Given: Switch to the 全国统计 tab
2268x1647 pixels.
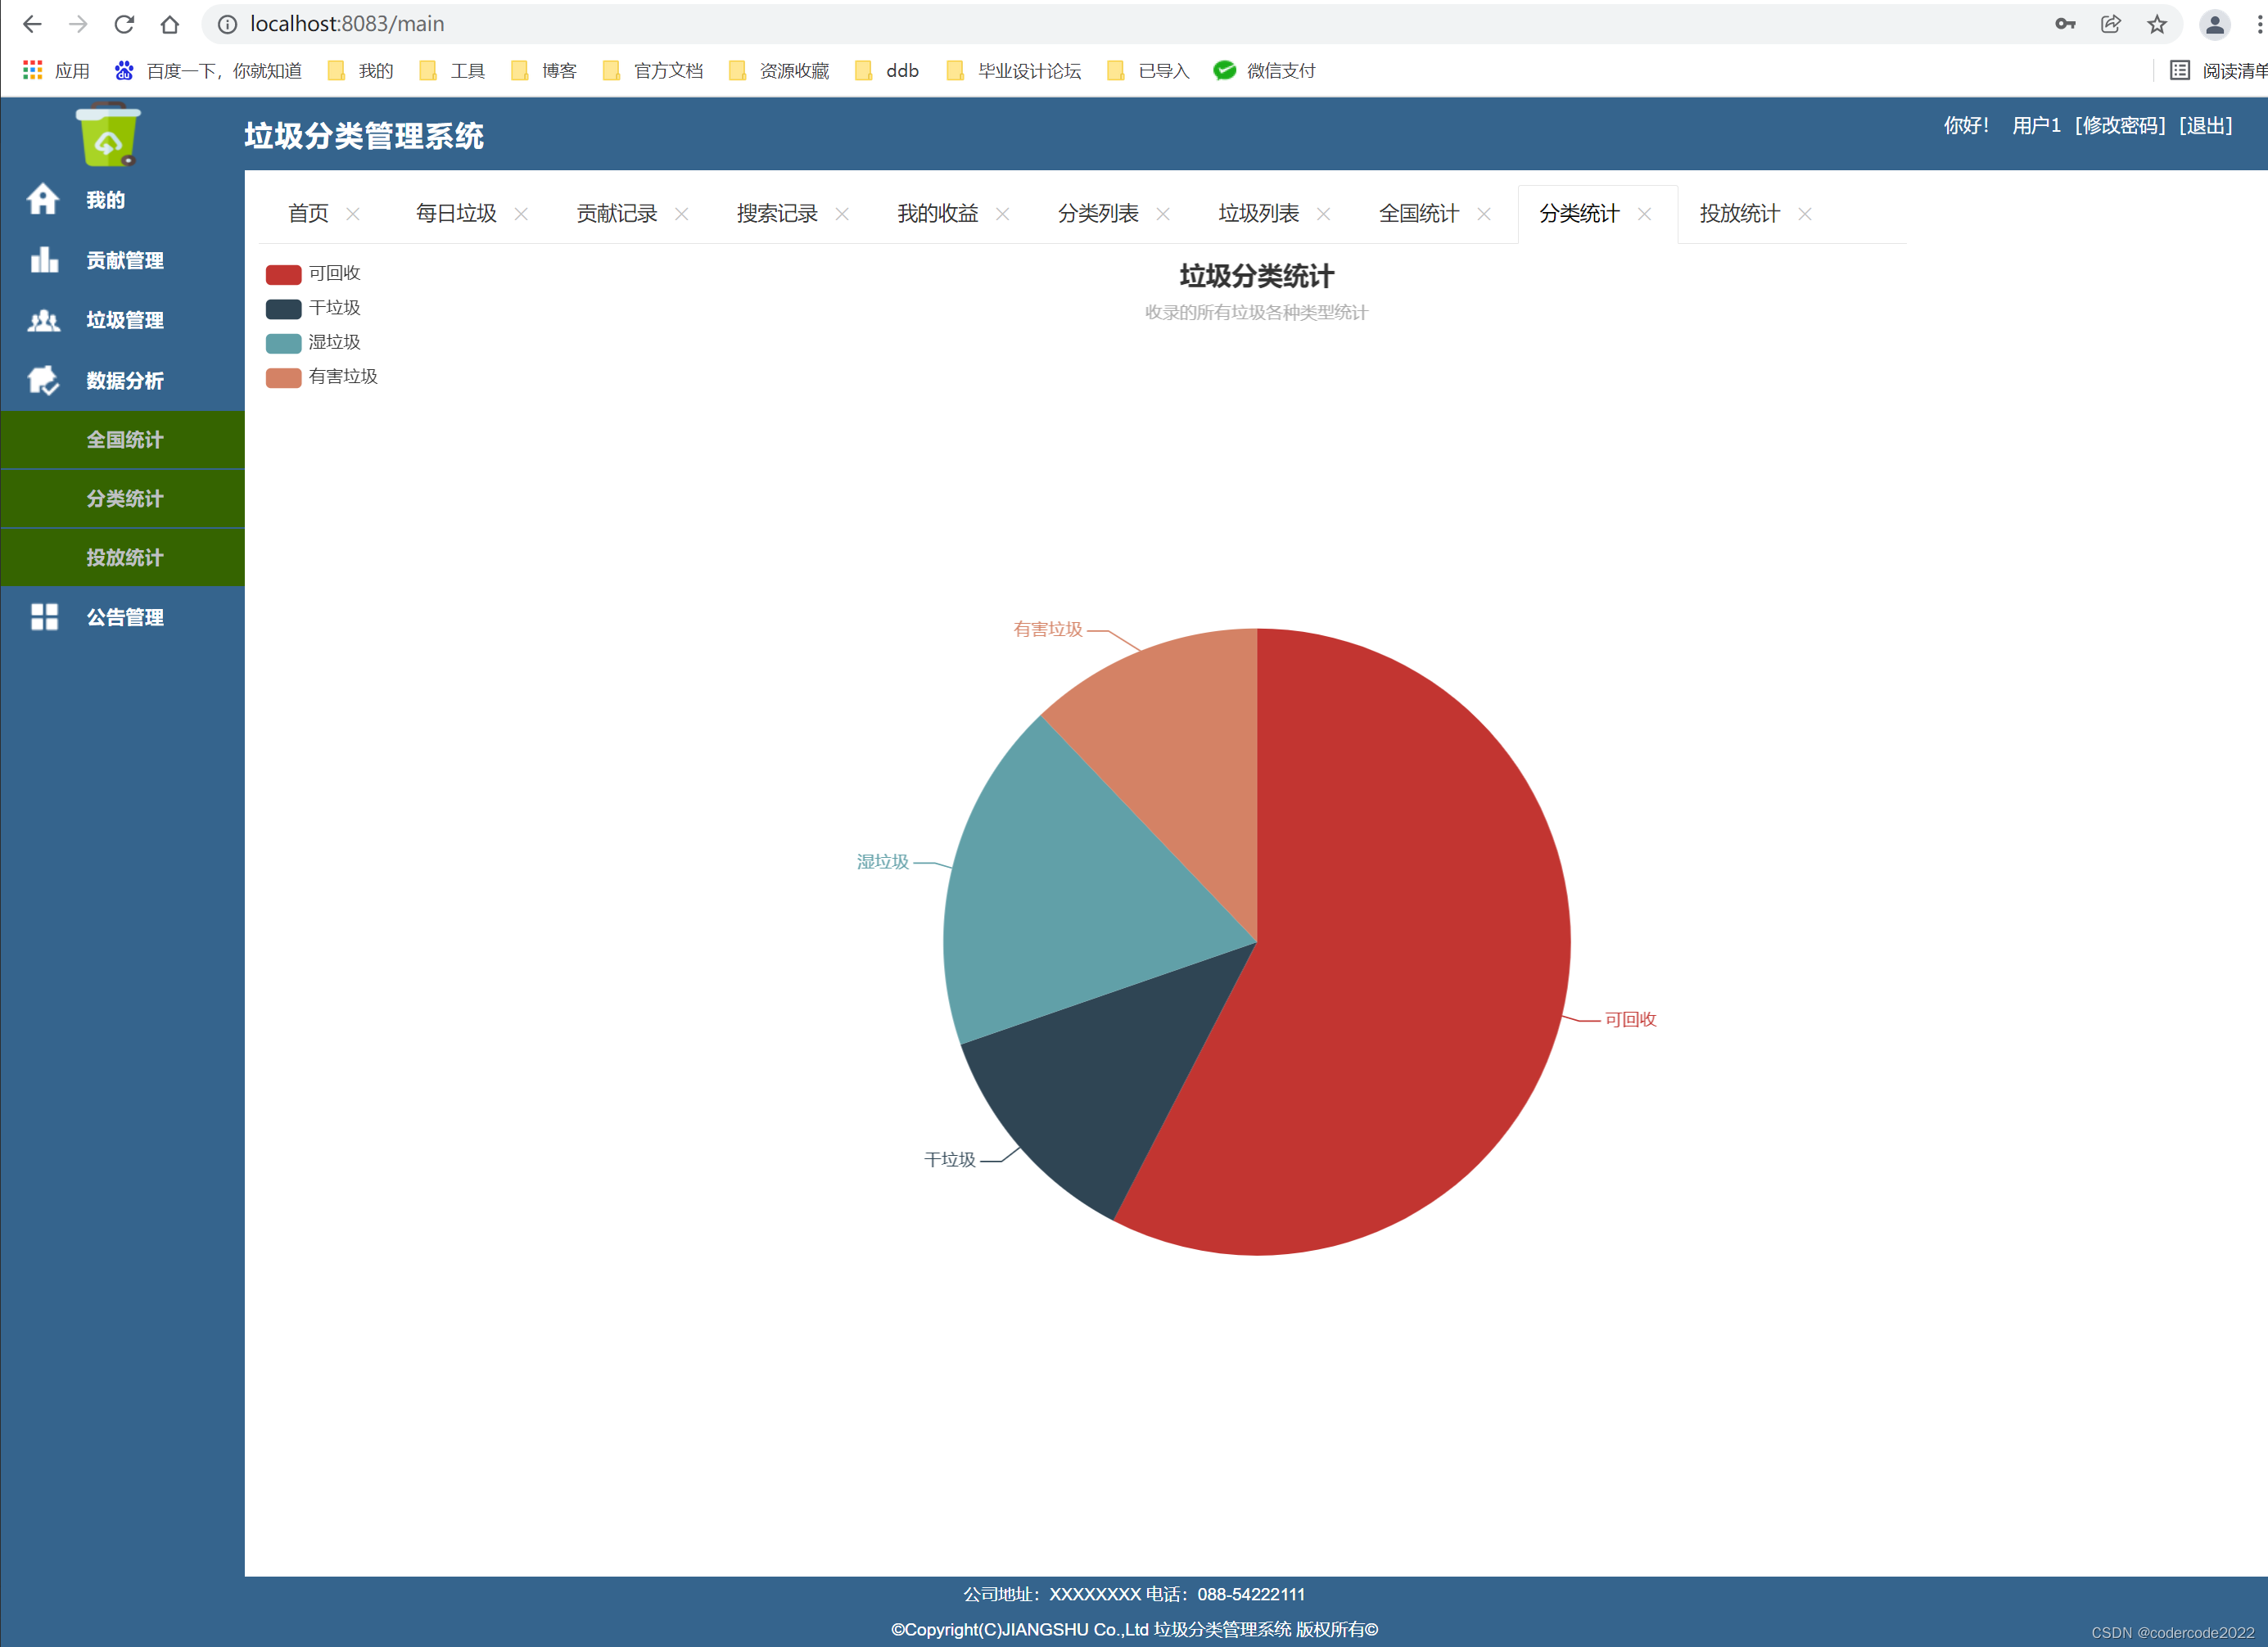Looking at the screenshot, I should pyautogui.click(x=1418, y=213).
